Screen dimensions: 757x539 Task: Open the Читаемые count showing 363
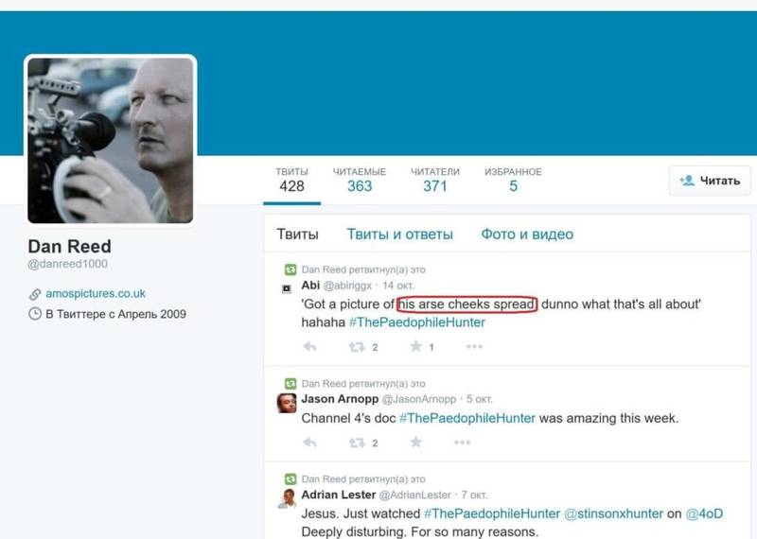click(x=360, y=181)
